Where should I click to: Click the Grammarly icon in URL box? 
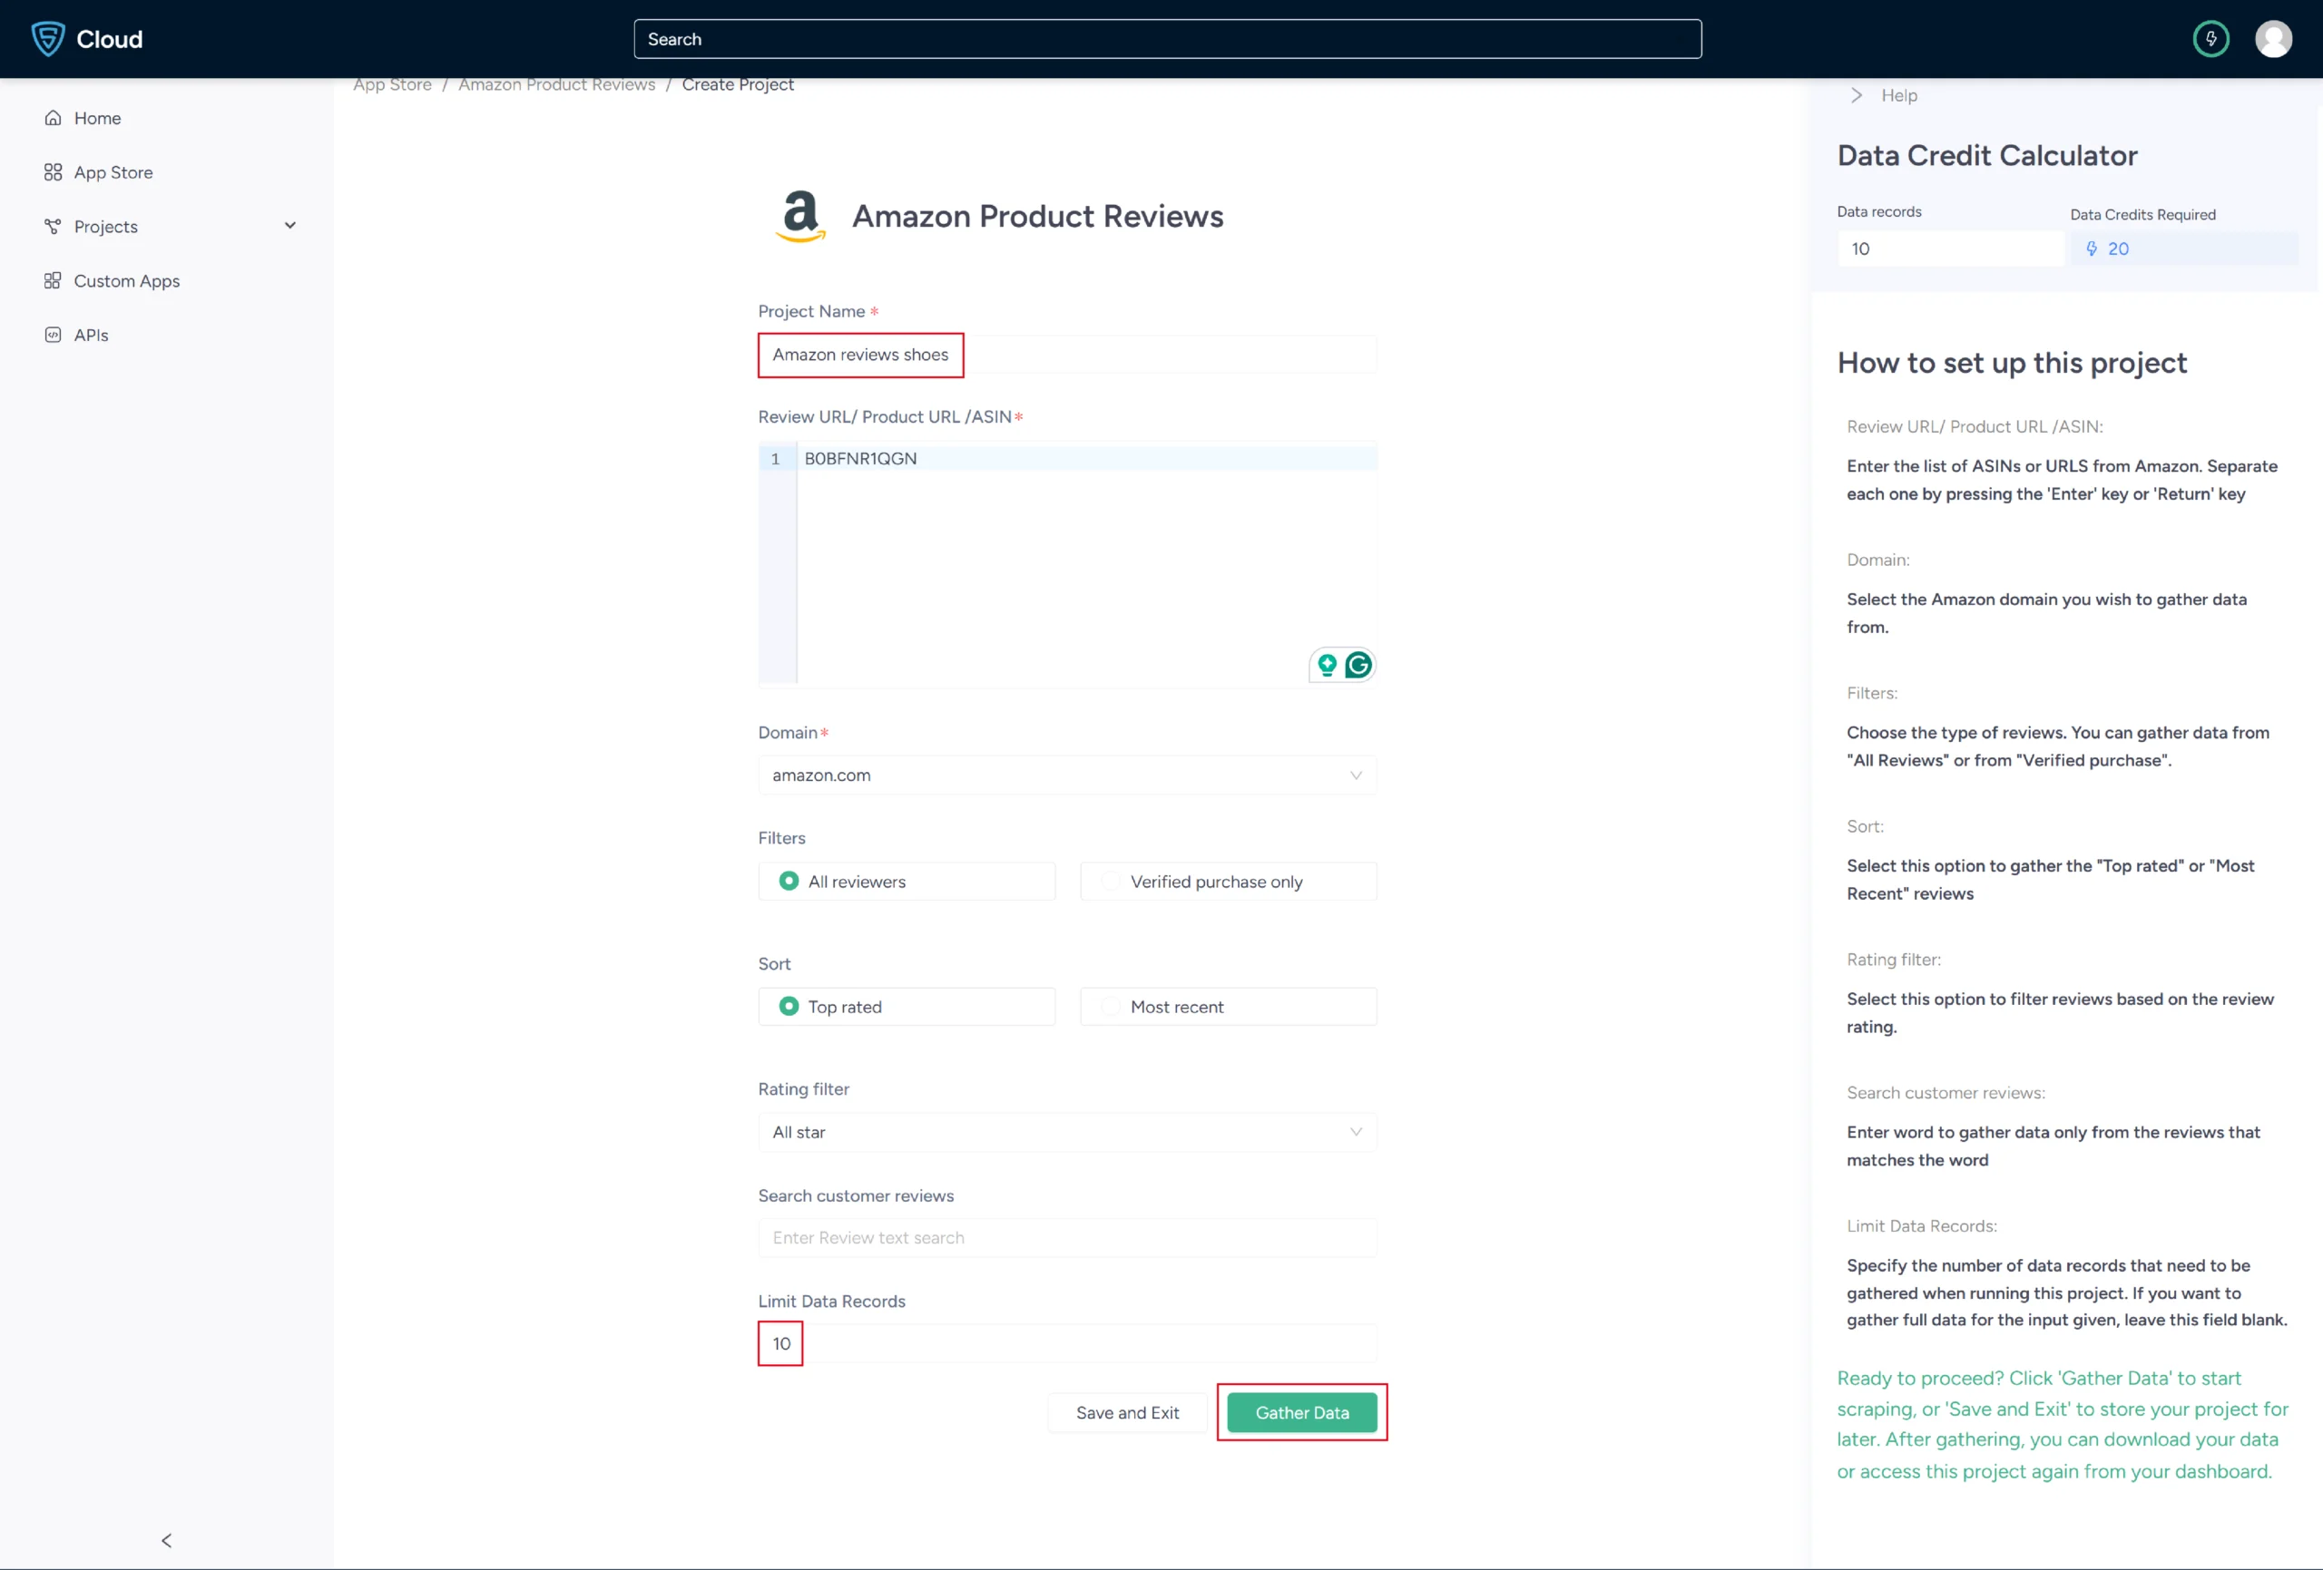click(1358, 665)
